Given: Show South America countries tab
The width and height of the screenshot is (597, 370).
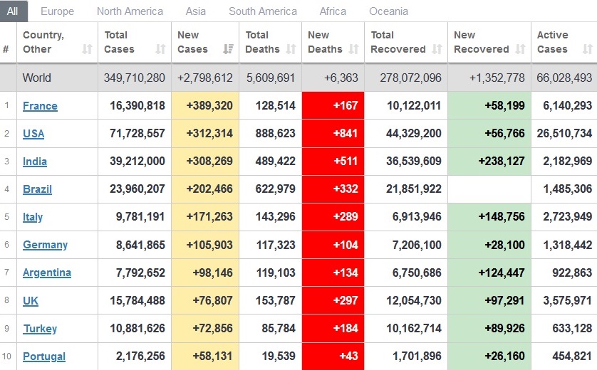Looking at the screenshot, I should coord(263,11).
